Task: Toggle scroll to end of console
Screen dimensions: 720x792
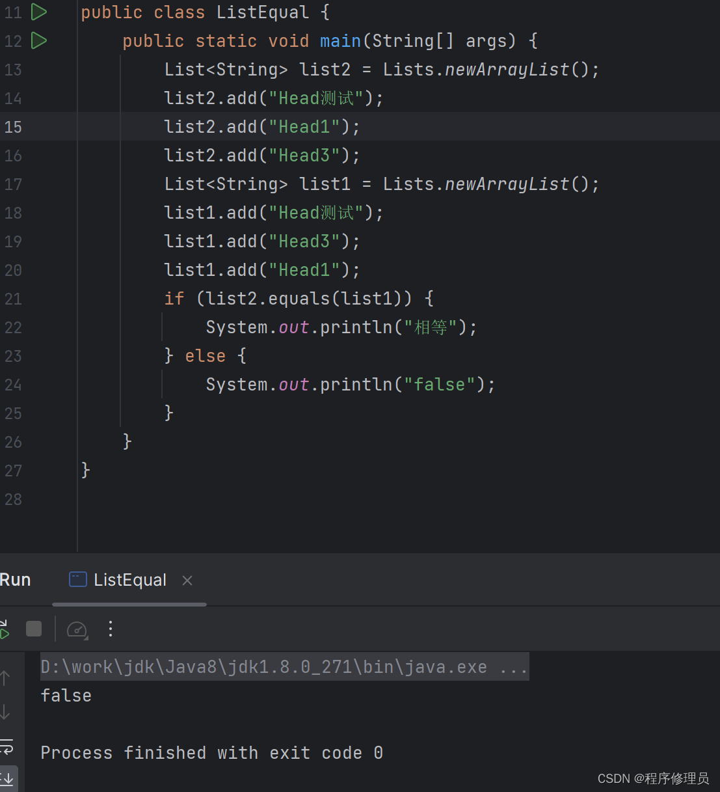Action: (8, 778)
